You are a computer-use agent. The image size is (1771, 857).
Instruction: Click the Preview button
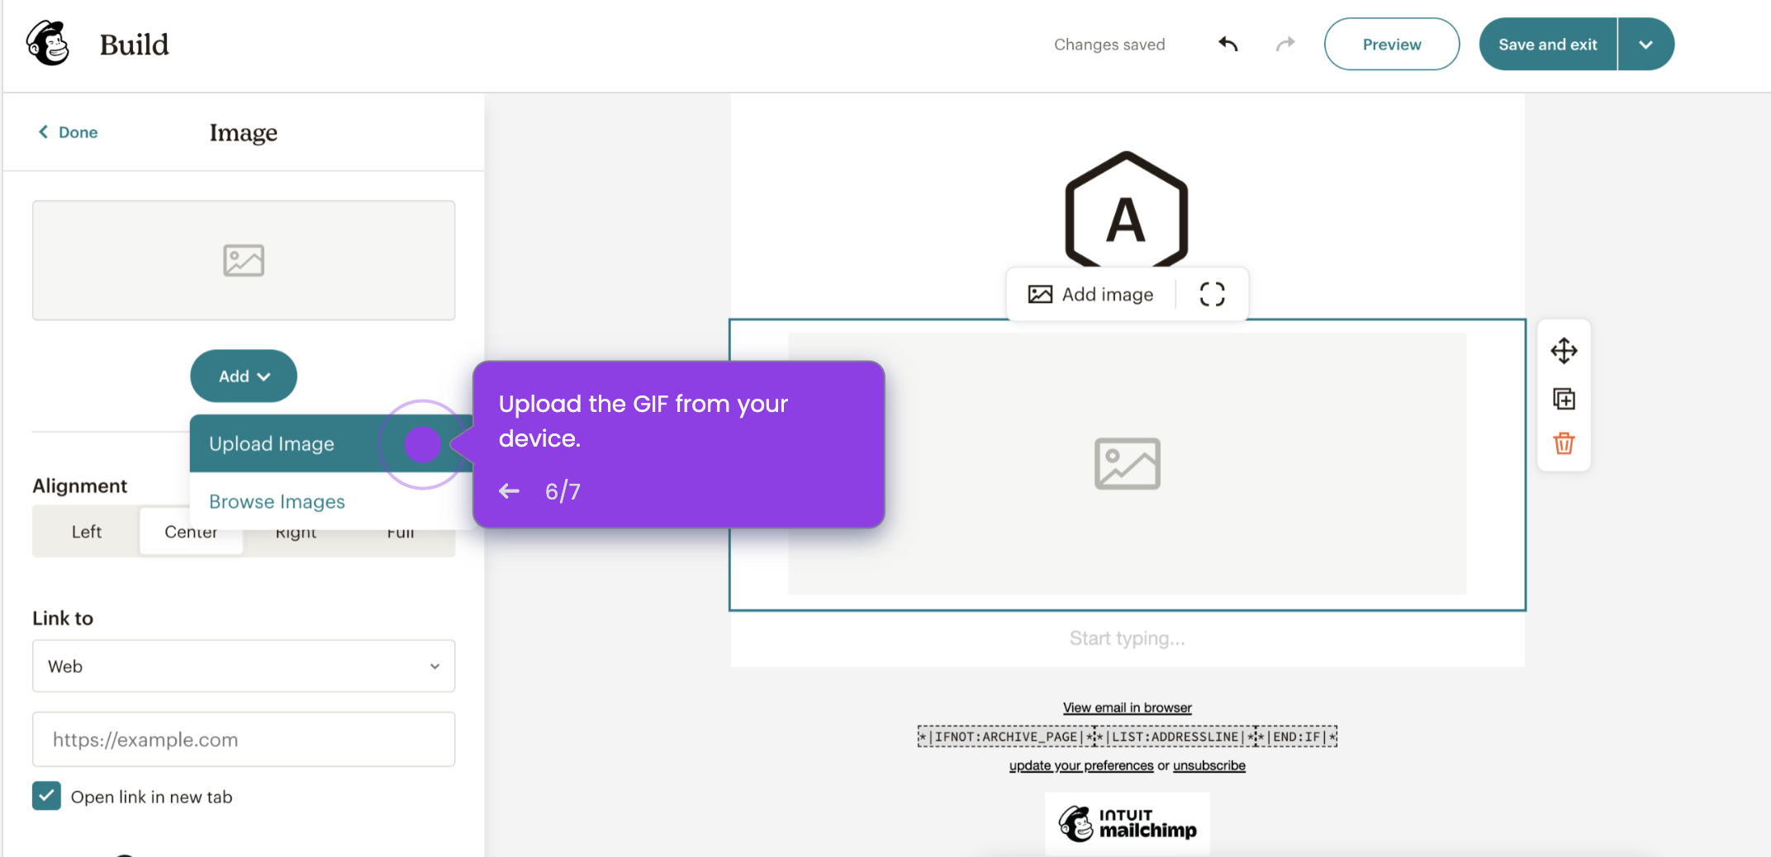click(1391, 44)
